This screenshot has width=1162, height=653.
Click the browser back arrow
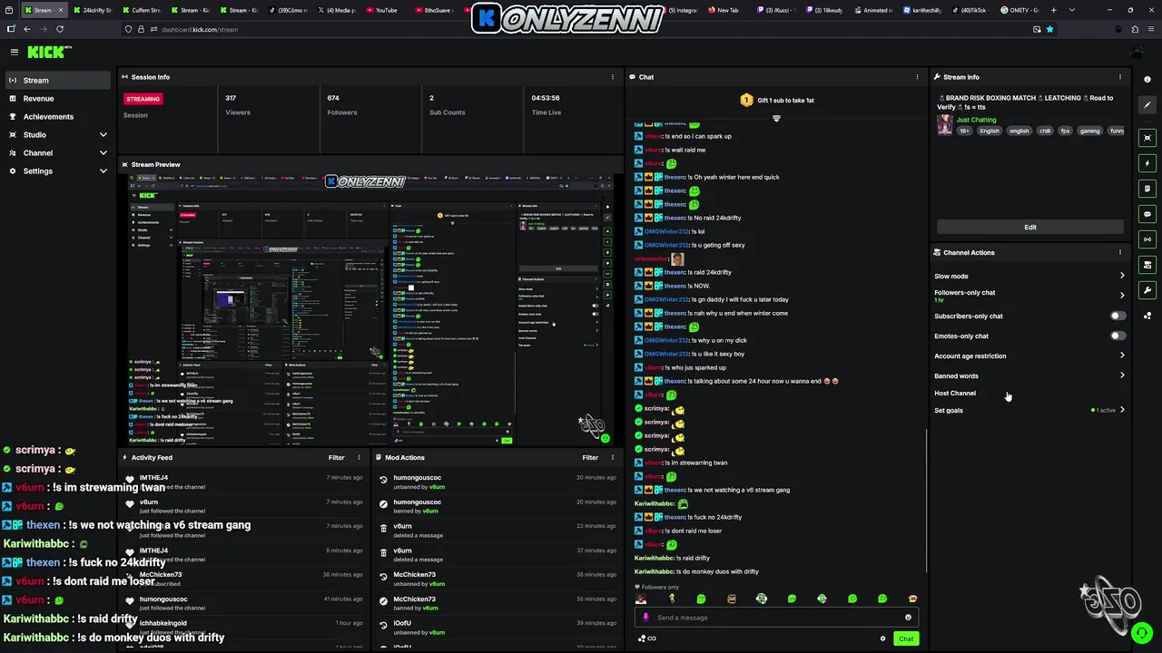point(26,29)
